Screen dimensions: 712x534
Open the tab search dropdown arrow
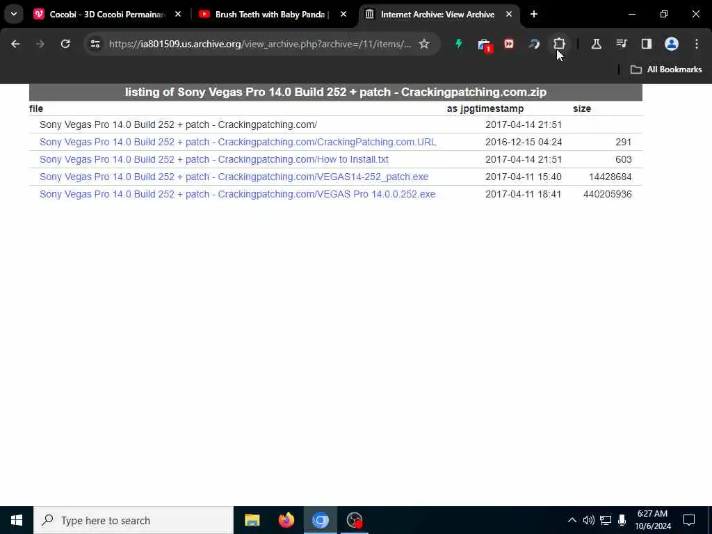click(14, 14)
